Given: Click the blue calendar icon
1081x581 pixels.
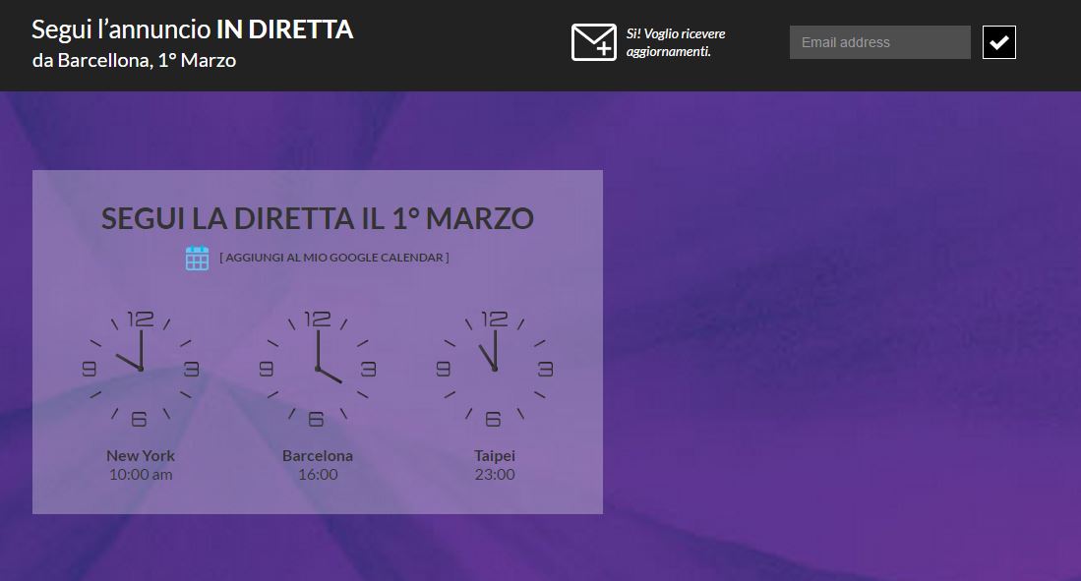Looking at the screenshot, I should click(197, 258).
